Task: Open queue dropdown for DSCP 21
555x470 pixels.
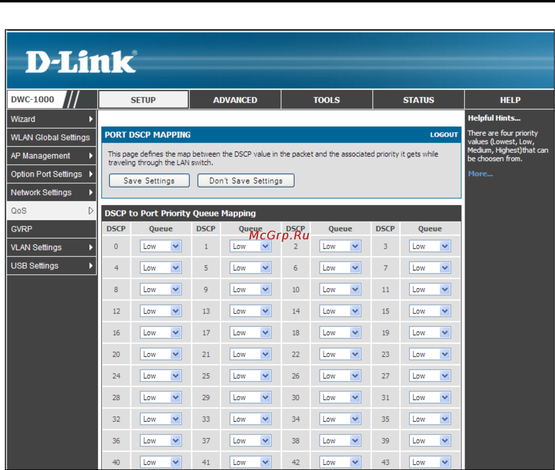Action: pos(251,354)
